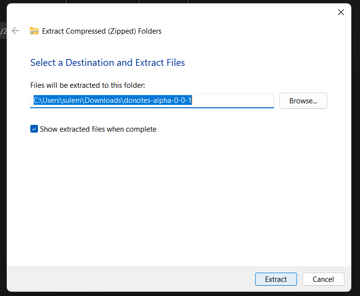
Task: Open the Browse... folder picker
Action: 303,101
